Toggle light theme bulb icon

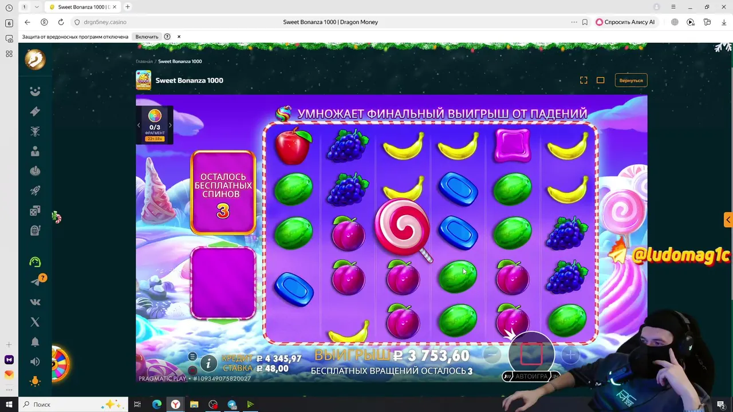(35, 381)
